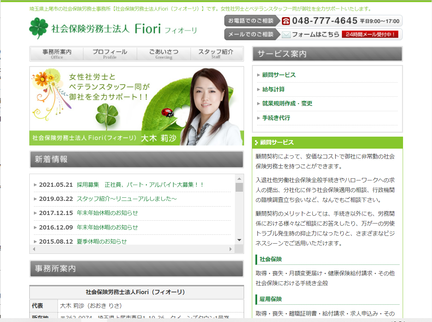
Task: Go to the ごあいさつ Greeting tab
Action: [164, 54]
